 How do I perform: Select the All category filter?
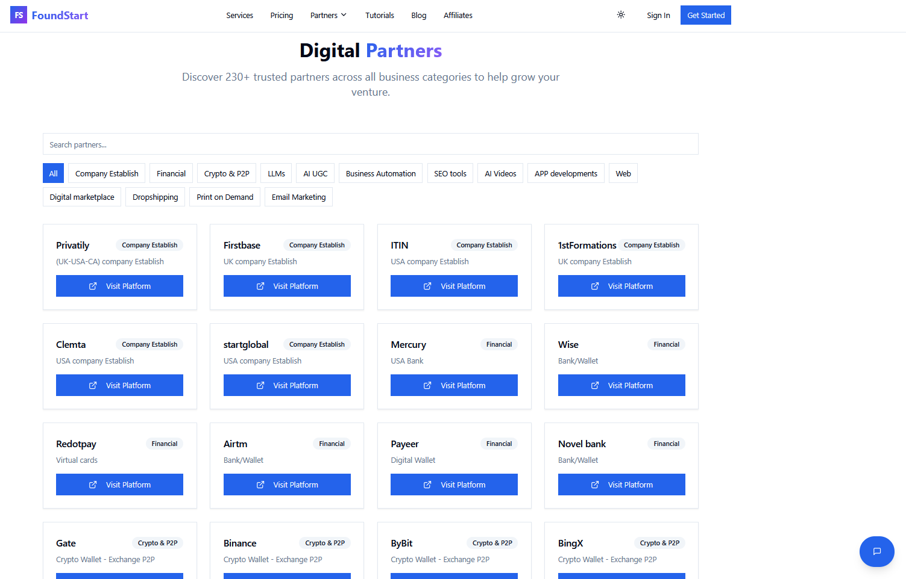(x=53, y=173)
